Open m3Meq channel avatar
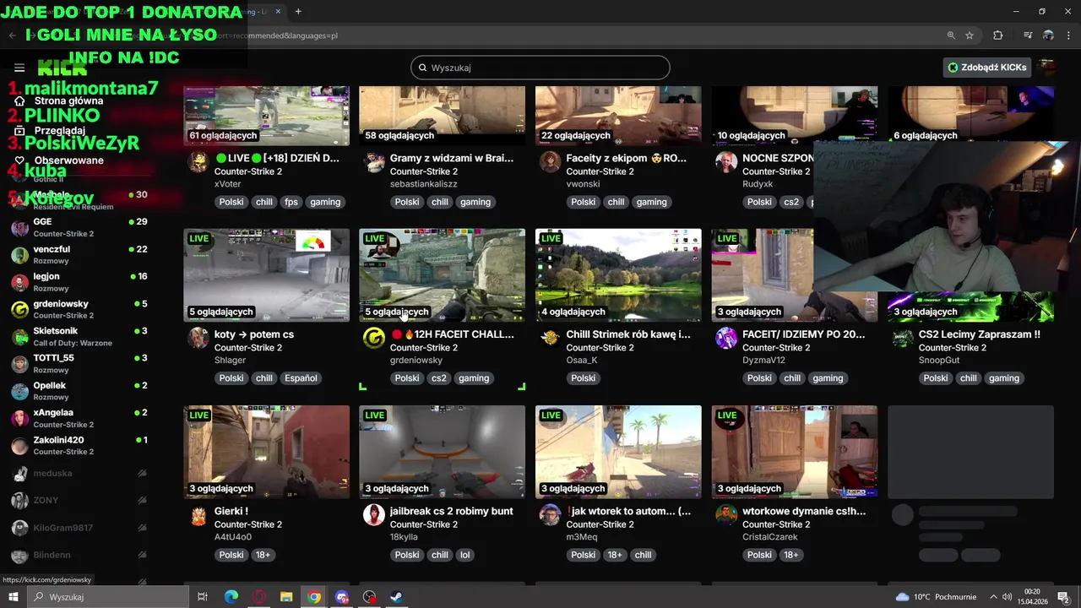1081x608 pixels. 551,515
